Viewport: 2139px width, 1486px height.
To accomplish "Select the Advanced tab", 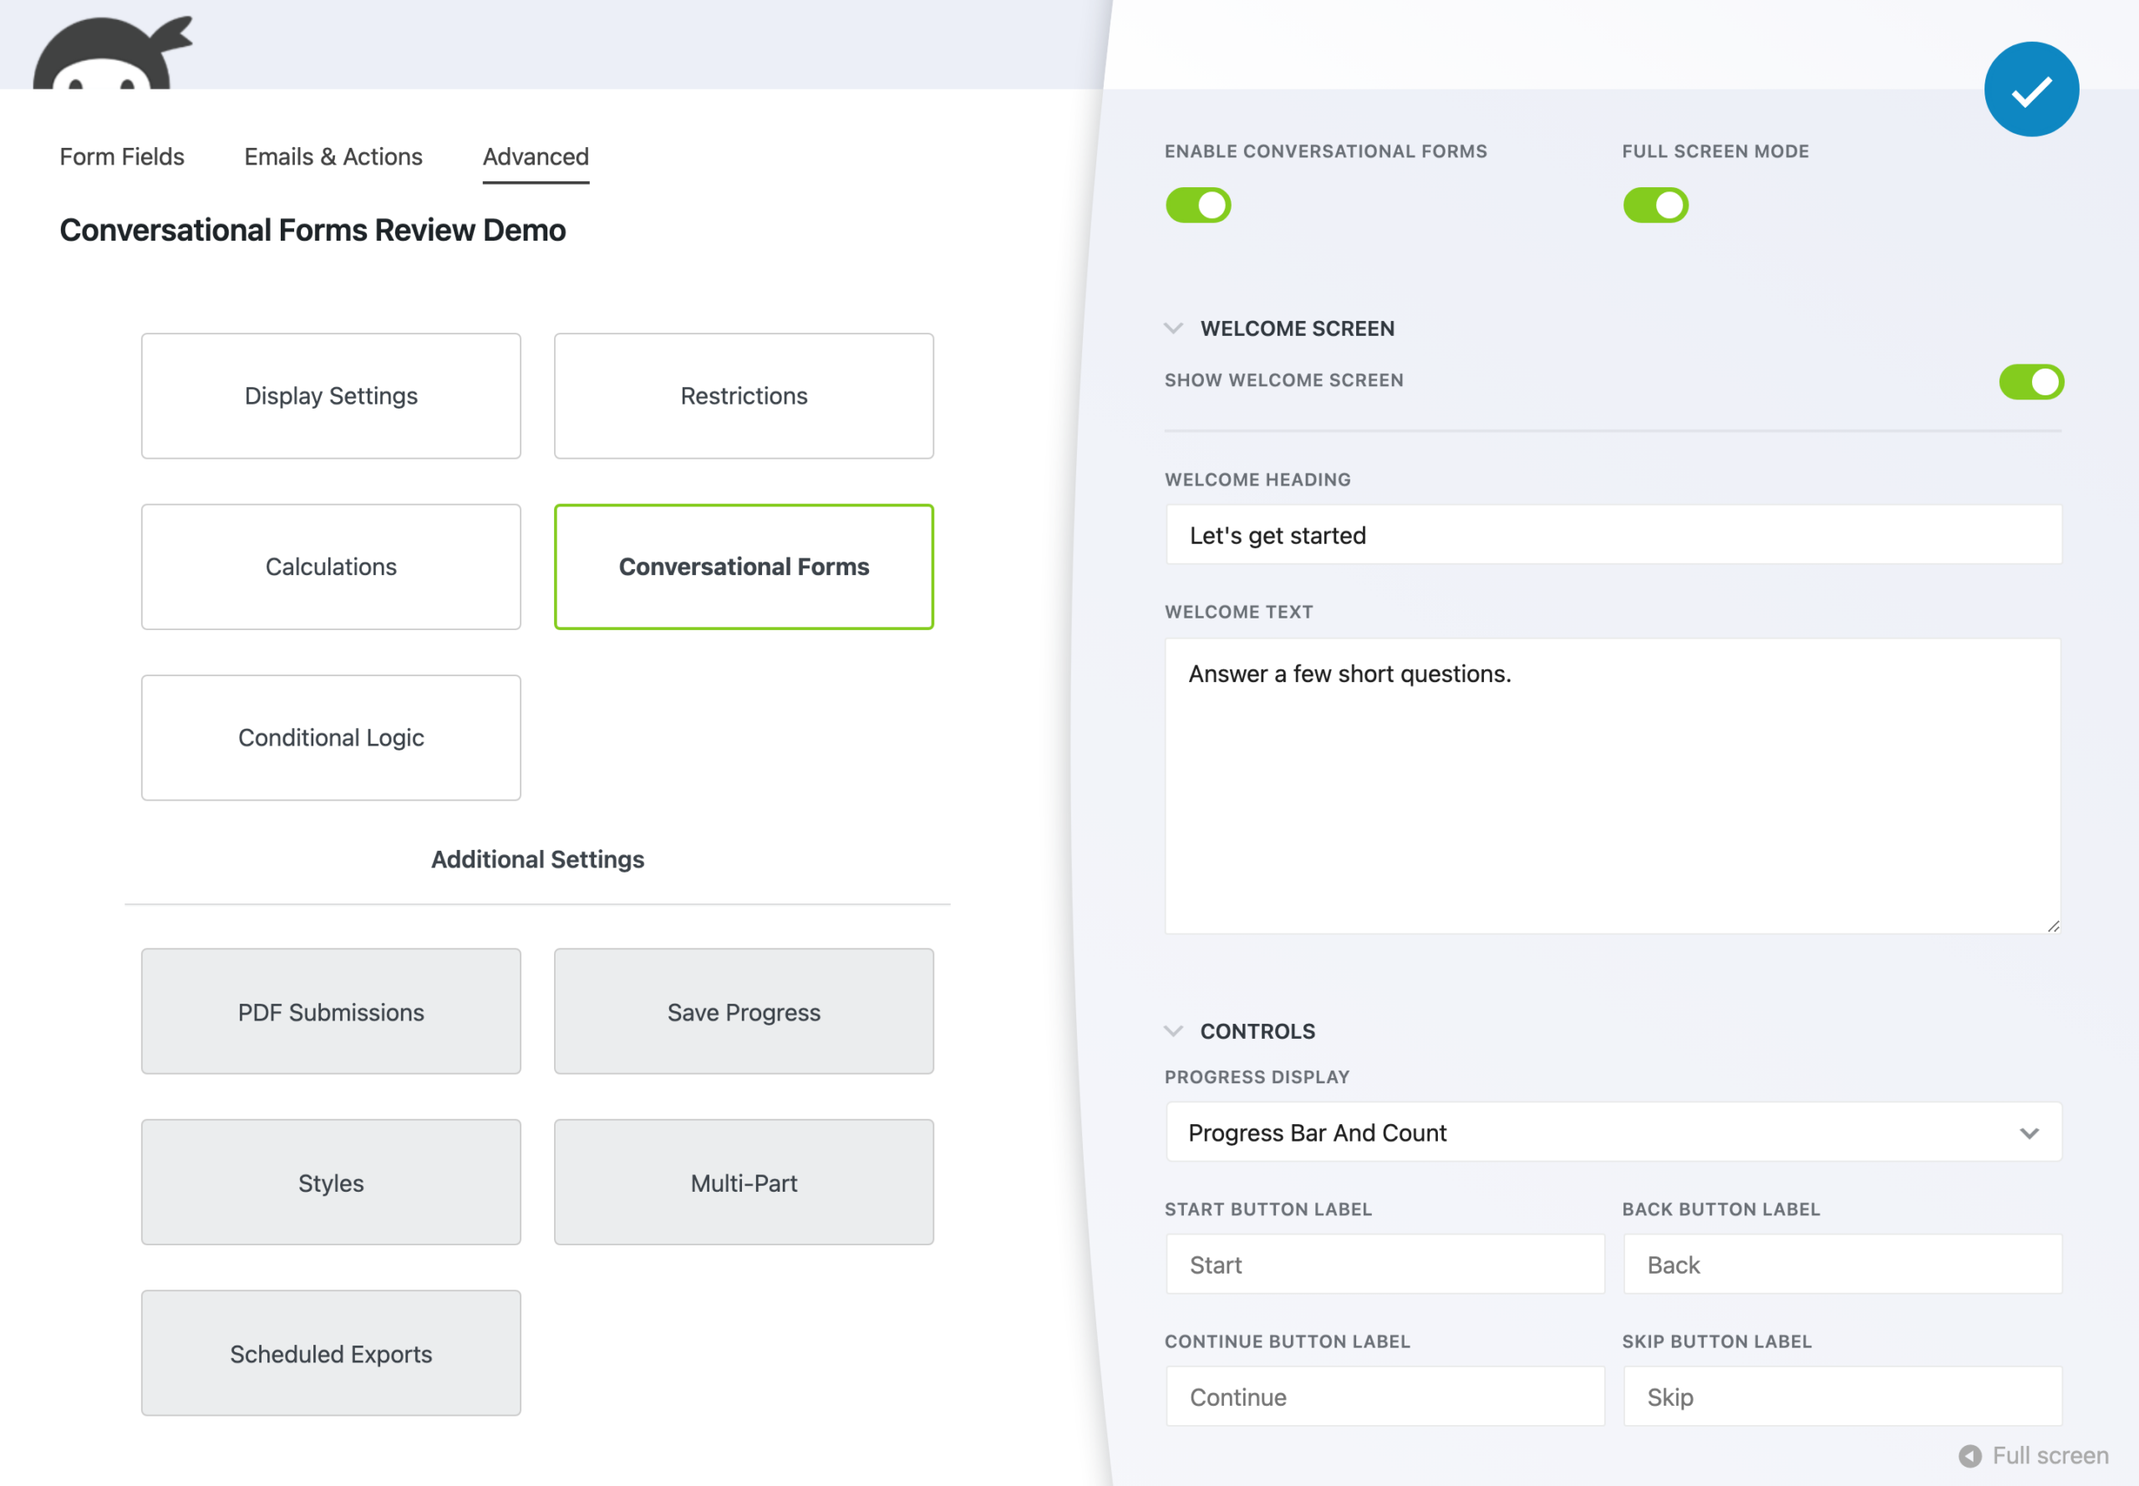I will [536, 156].
